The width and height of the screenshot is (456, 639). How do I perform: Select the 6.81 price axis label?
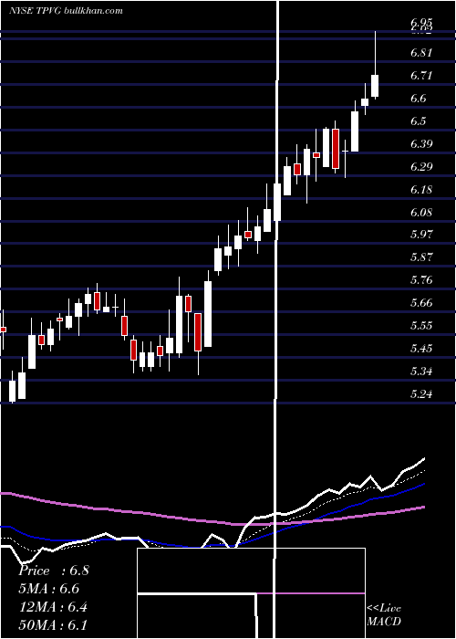click(x=421, y=53)
